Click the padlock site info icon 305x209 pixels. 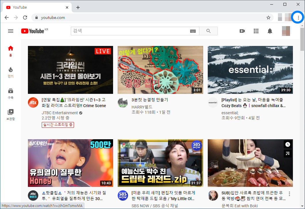pos(36,18)
